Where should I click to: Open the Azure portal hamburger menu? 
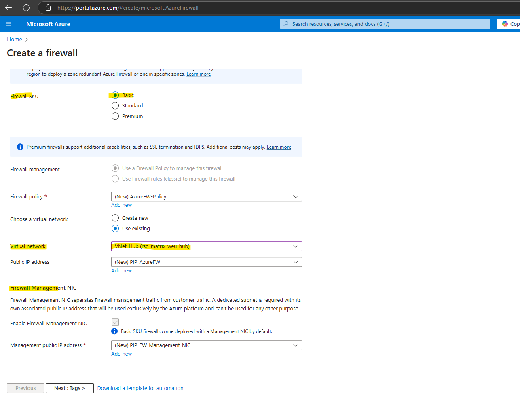pyautogui.click(x=8, y=24)
